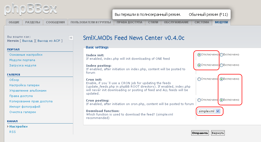Open the RSS link under Канал
The width and height of the screenshot is (261, 142).
tap(13, 132)
